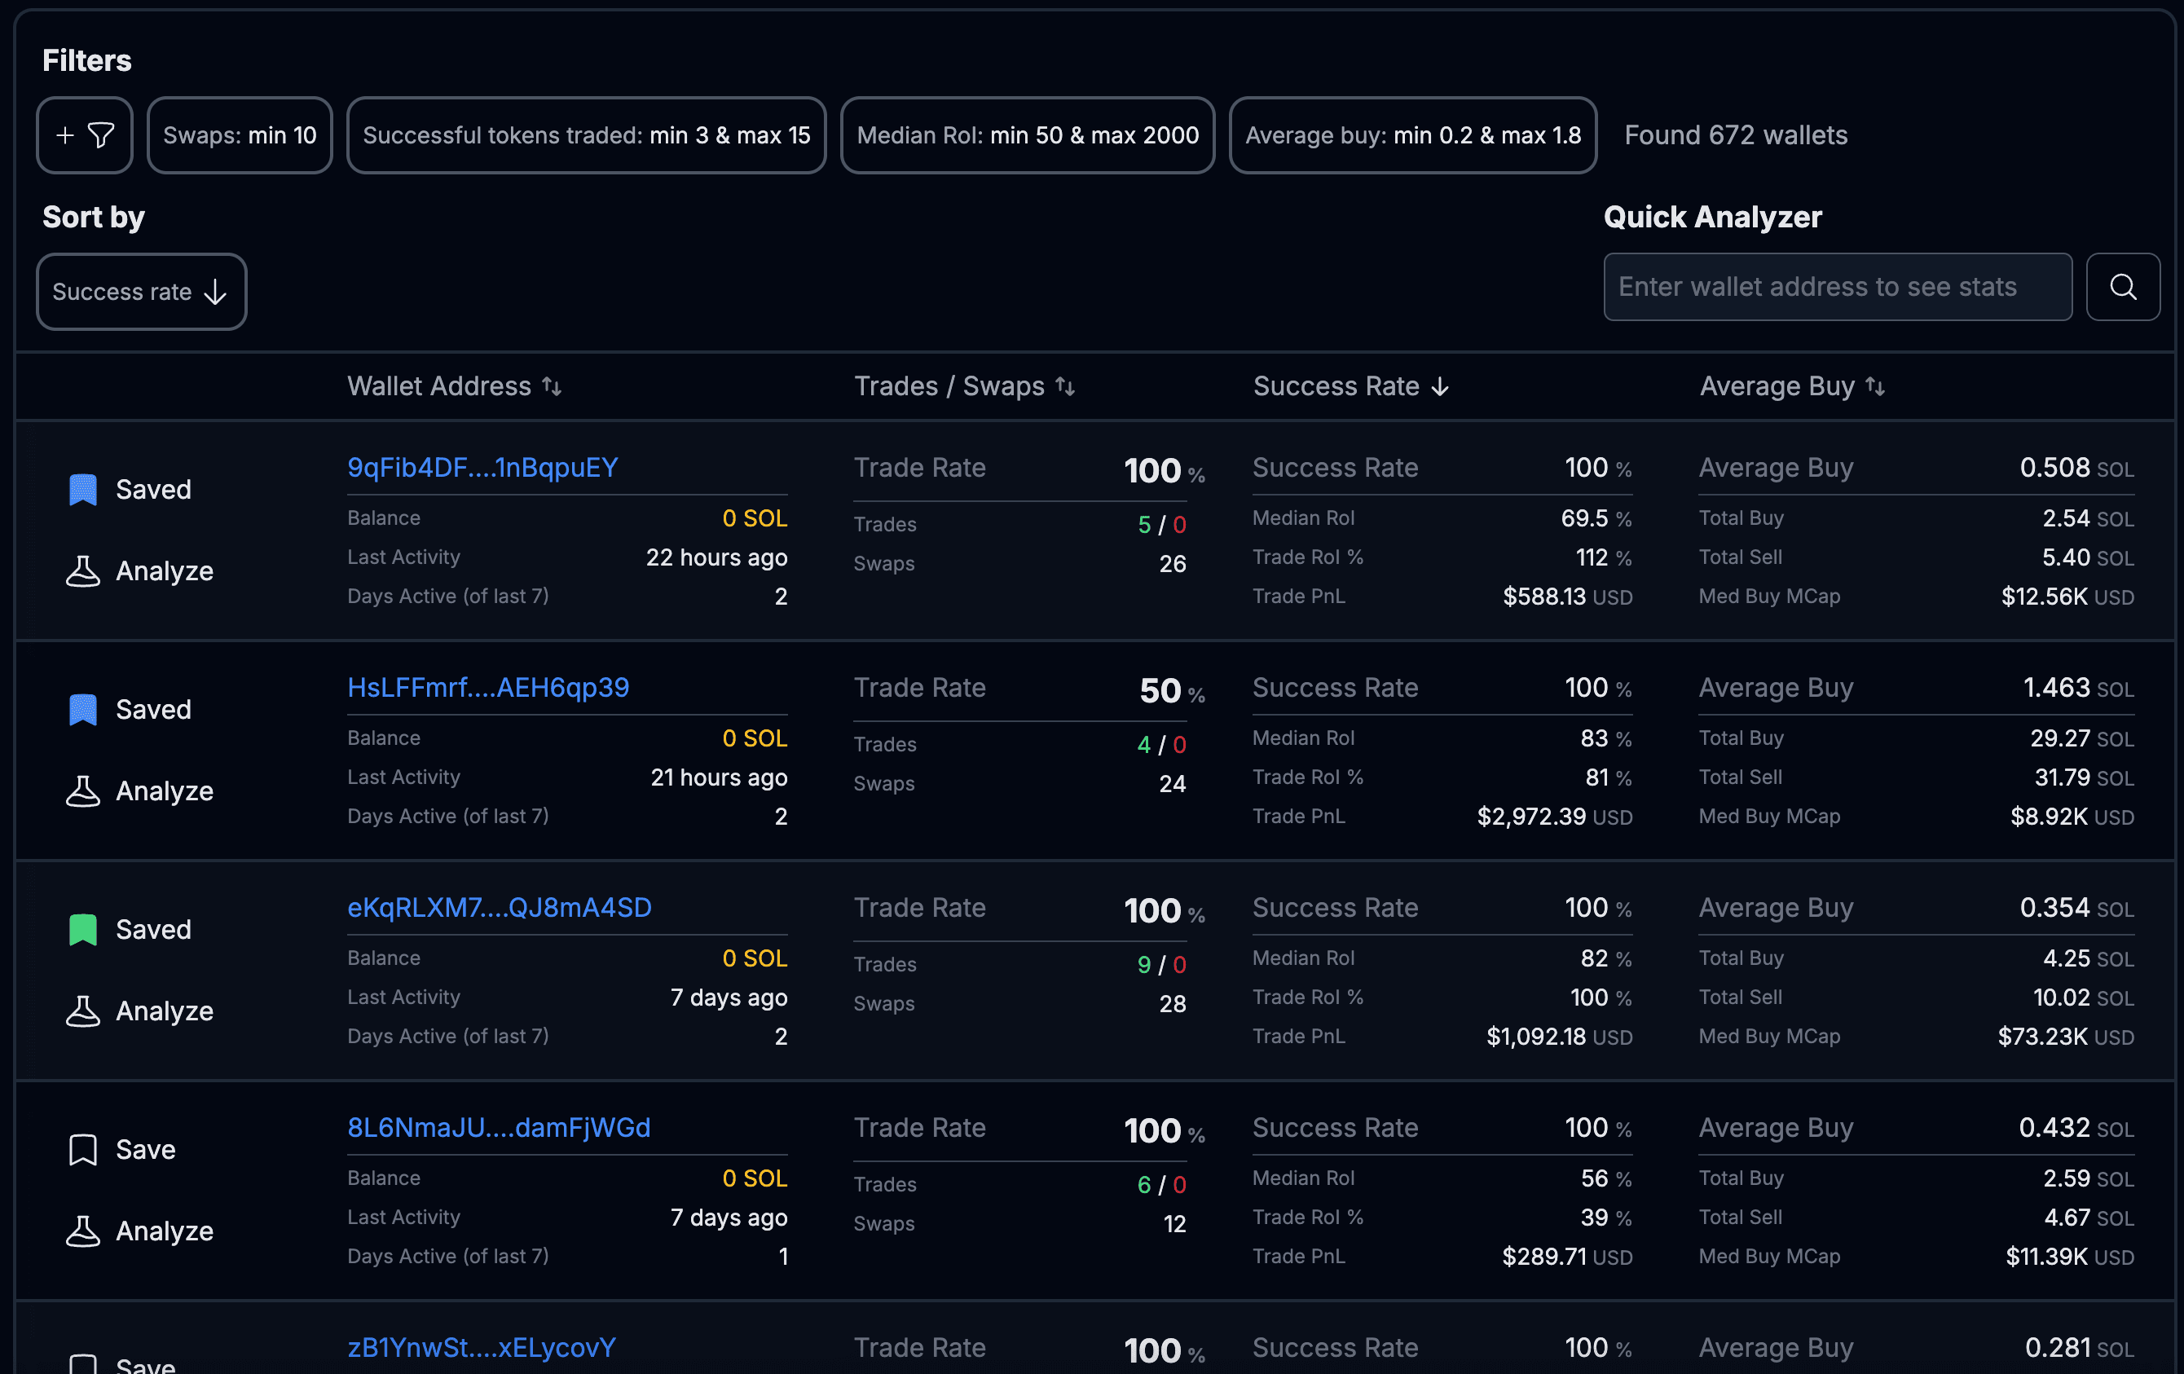Save the 8L6NmaJU wallet bookmark
Image resolution: width=2184 pixels, height=1374 pixels.
(83, 1149)
